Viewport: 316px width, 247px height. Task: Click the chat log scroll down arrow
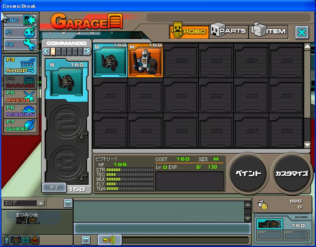point(248,218)
